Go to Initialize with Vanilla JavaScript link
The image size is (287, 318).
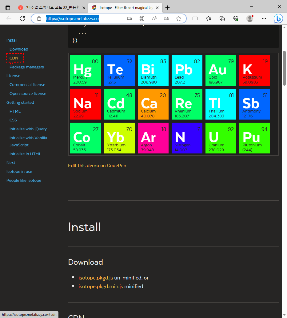pos(28,141)
